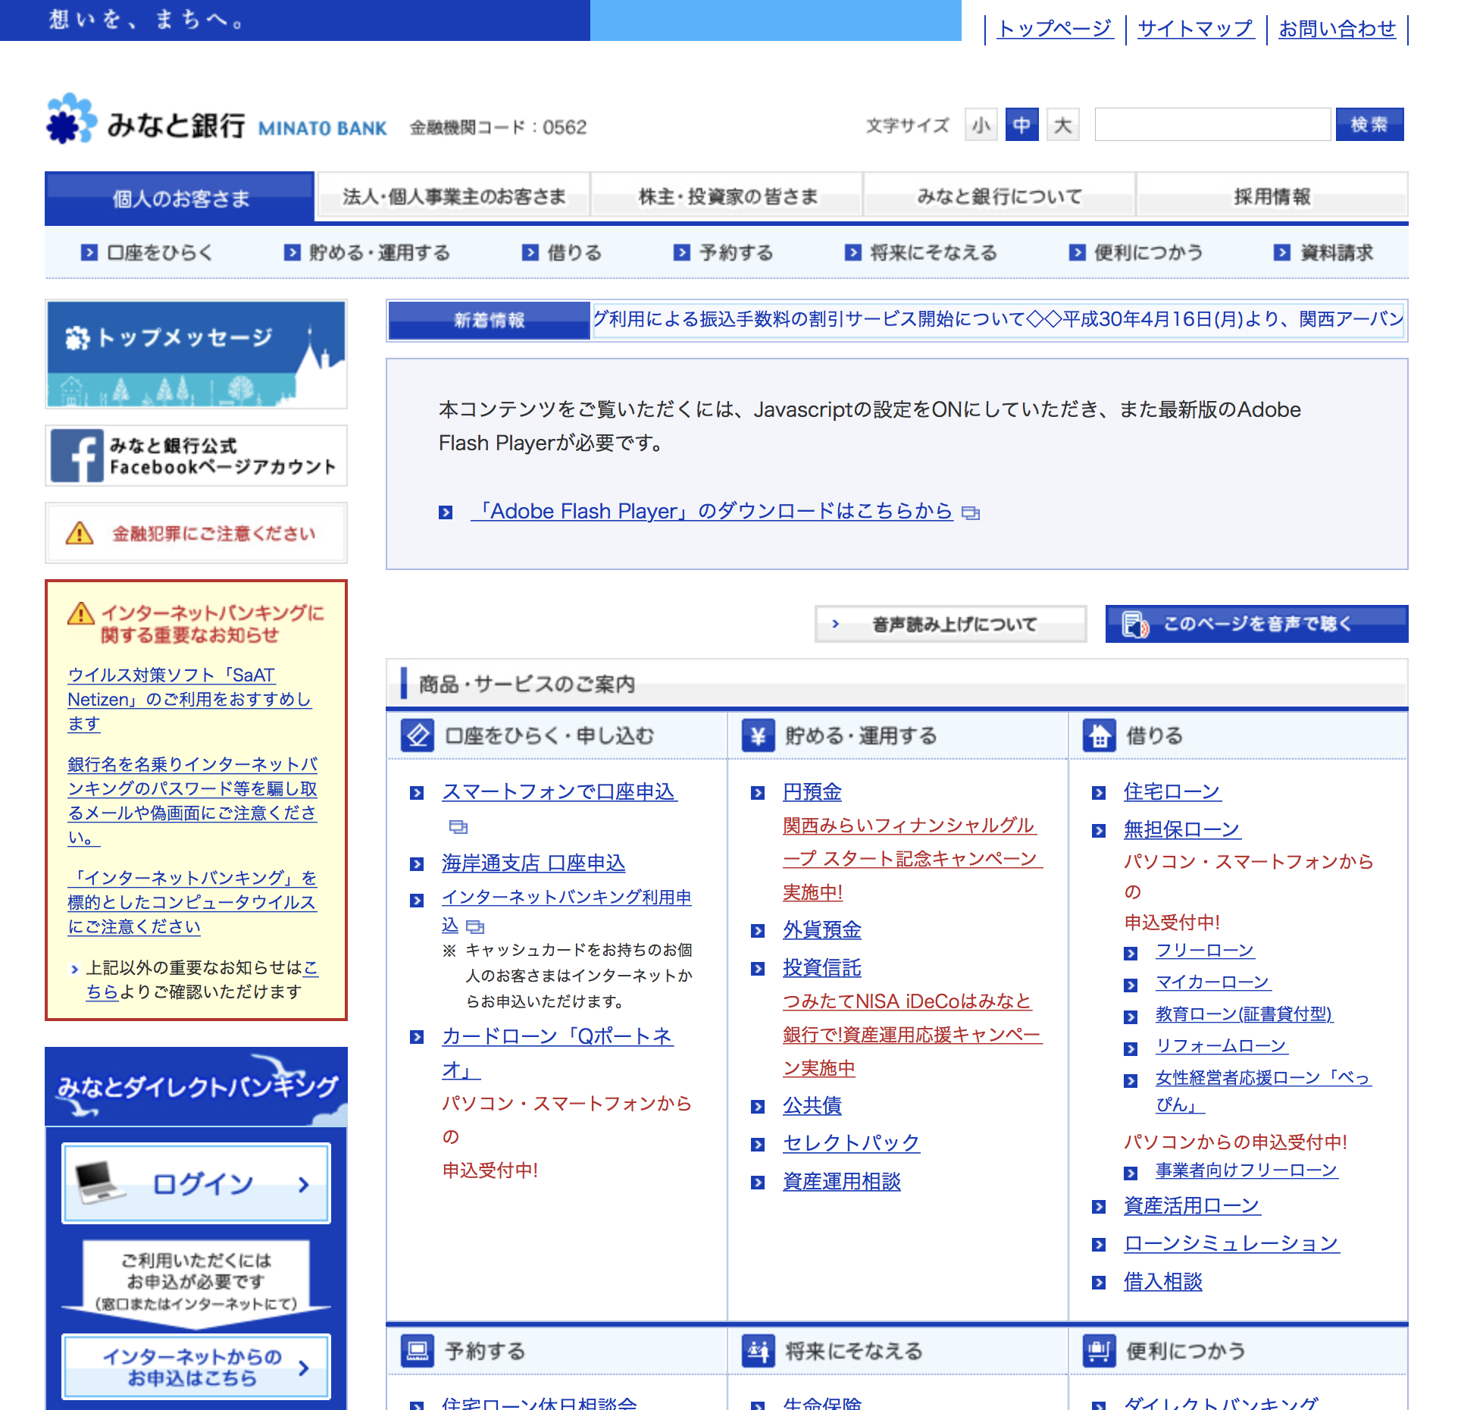Viewport: 1461px width, 1410px height.
Task: Click the audio speaker icon on このページを音声で聴く
Action: pos(1135,624)
